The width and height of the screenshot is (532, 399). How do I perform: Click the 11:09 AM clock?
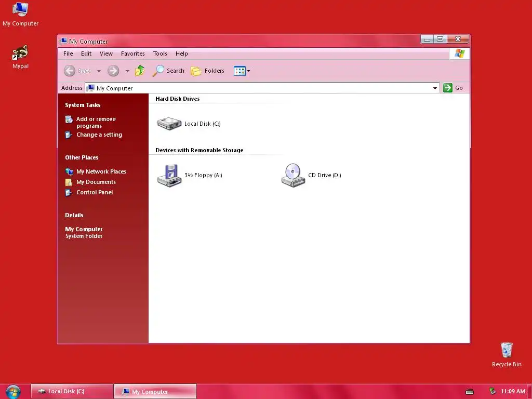(513, 391)
